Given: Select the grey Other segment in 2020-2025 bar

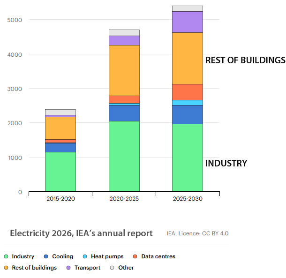Looking at the screenshot, I should [x=124, y=33].
